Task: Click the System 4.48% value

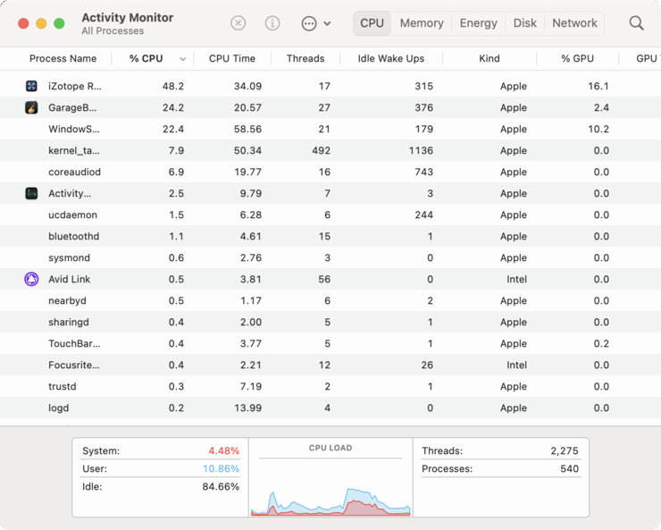Action: tap(224, 450)
